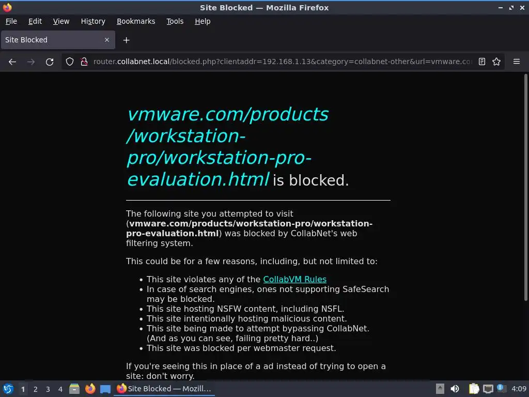Open the update notifier tray icon
This screenshot has height=397, width=529.
click(x=501, y=388)
